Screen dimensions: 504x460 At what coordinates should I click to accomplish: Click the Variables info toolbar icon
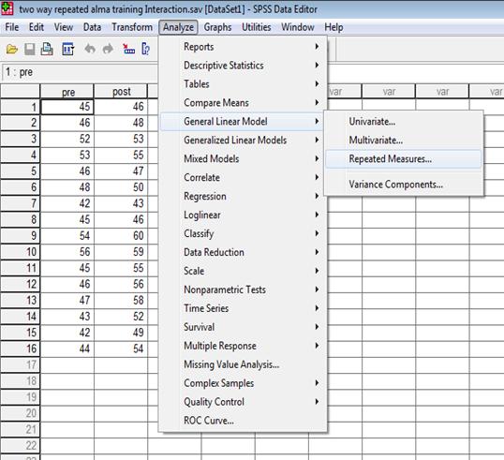tap(145, 49)
